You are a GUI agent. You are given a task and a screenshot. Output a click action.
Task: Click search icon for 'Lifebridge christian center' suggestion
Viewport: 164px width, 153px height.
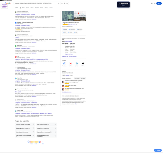[33, 132]
